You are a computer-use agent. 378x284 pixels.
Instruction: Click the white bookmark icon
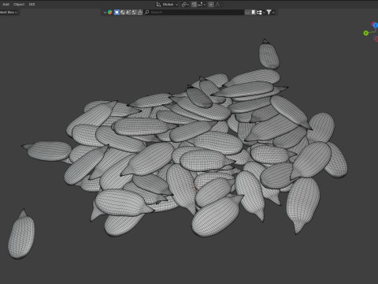[x=254, y=13]
